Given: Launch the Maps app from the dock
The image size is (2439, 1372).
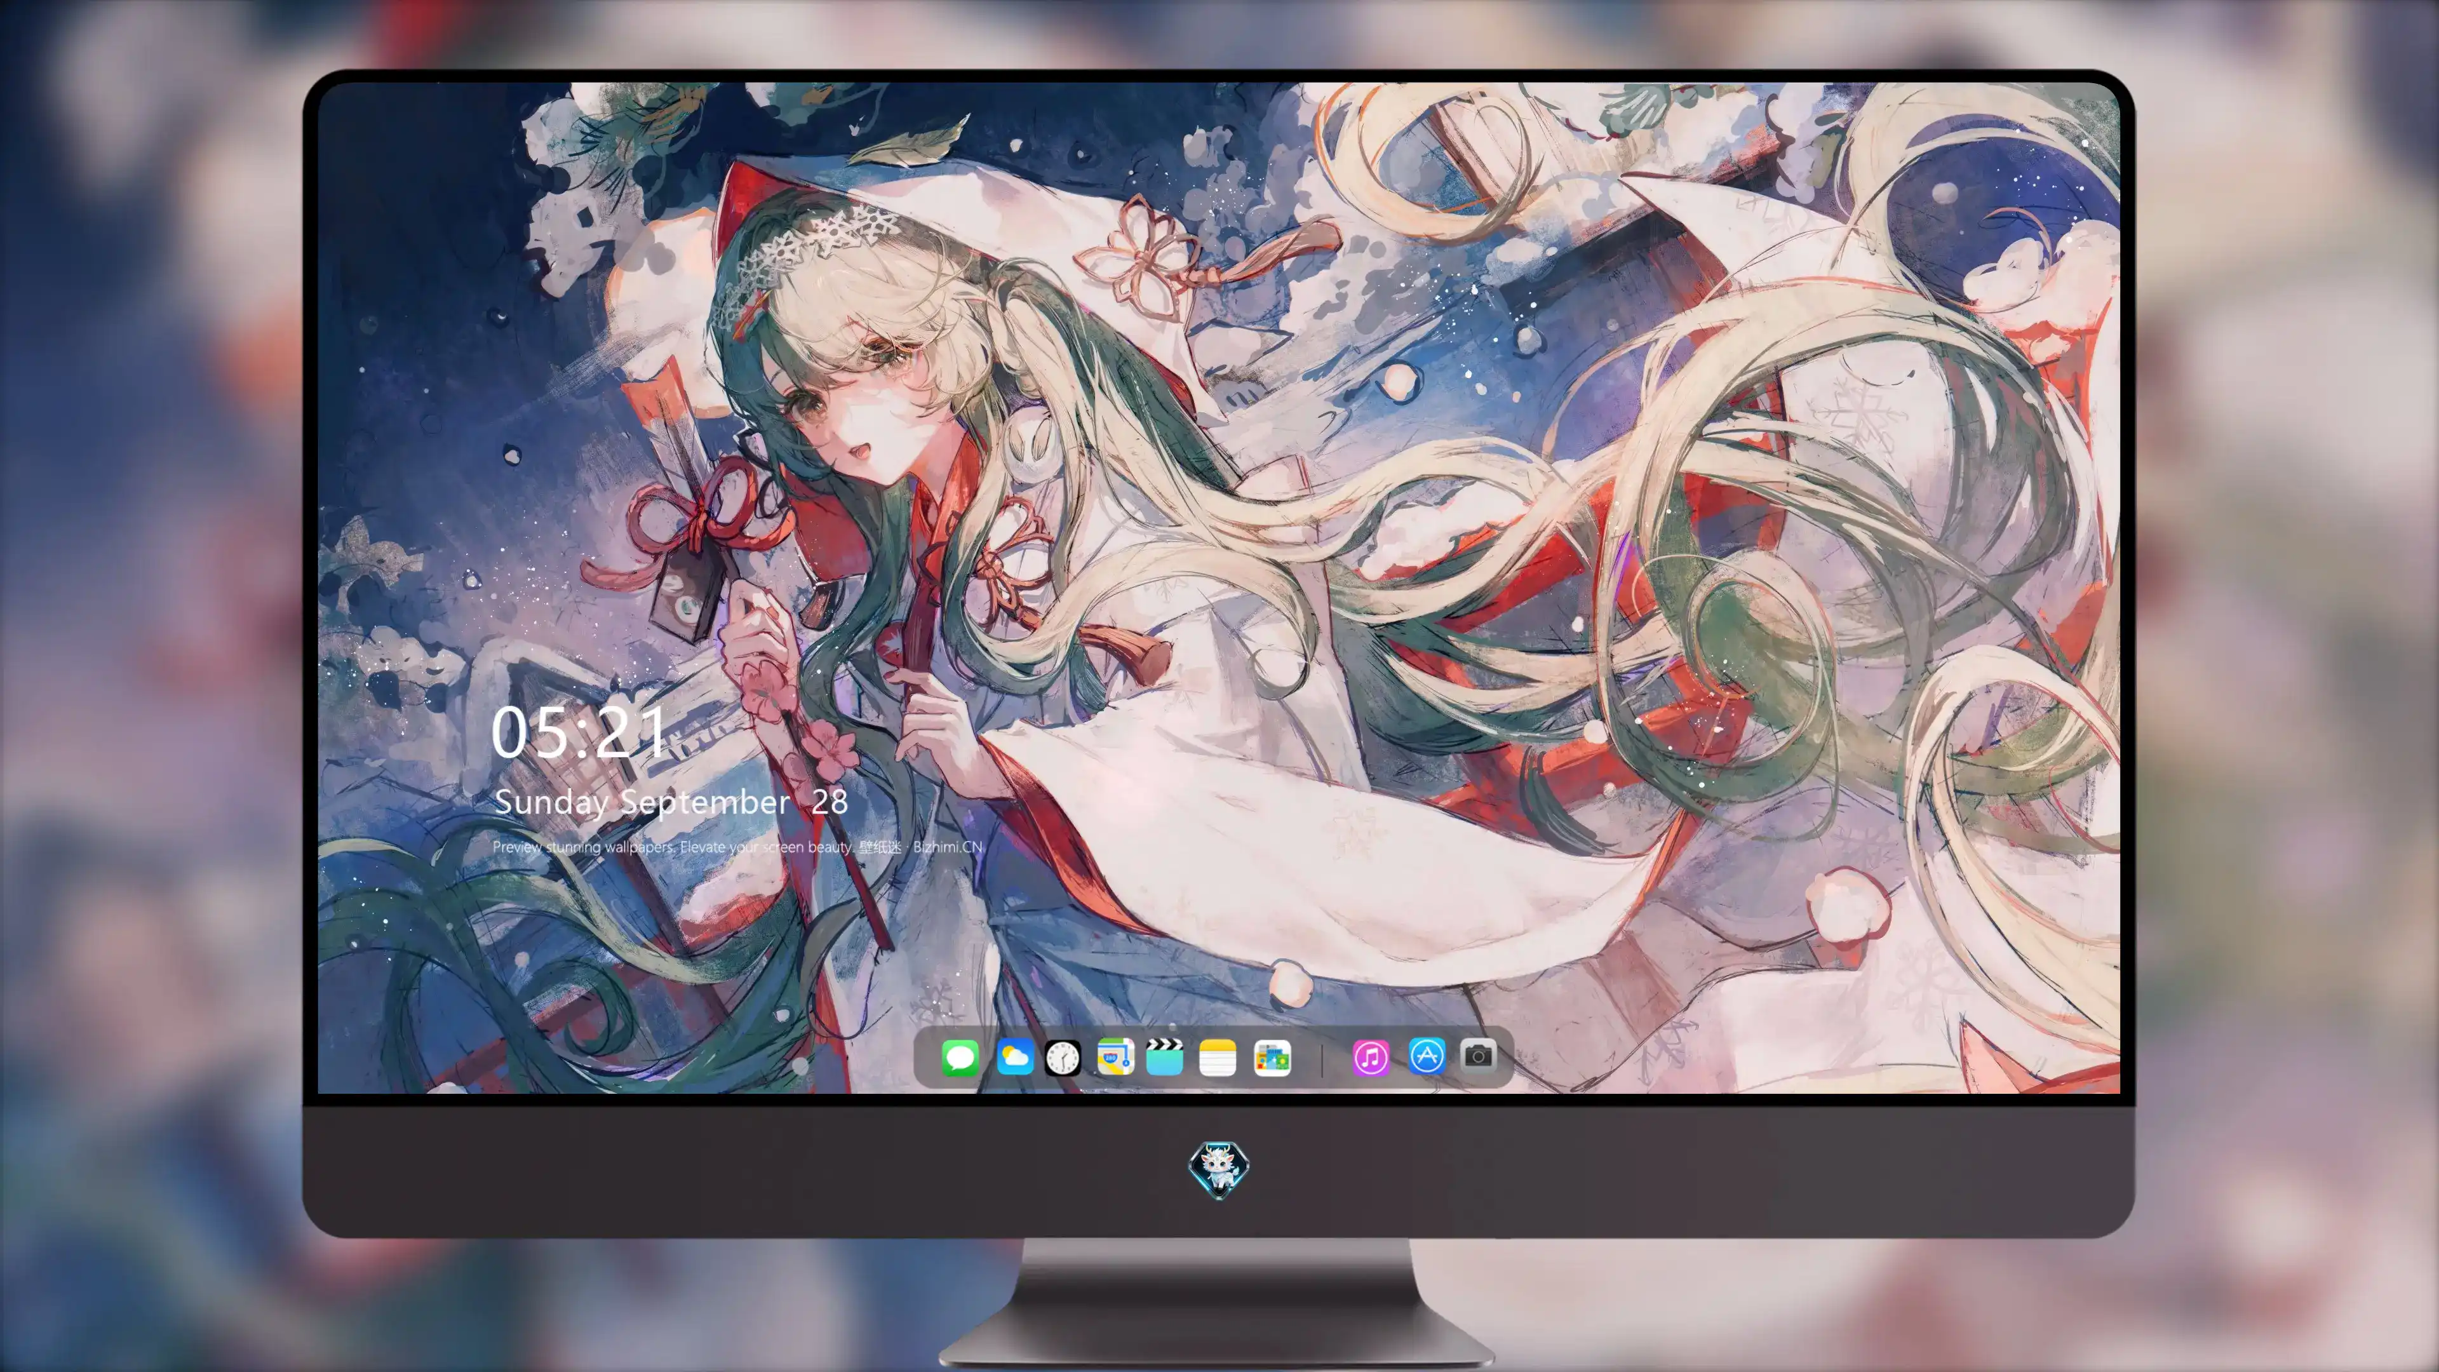Looking at the screenshot, I should point(1115,1057).
